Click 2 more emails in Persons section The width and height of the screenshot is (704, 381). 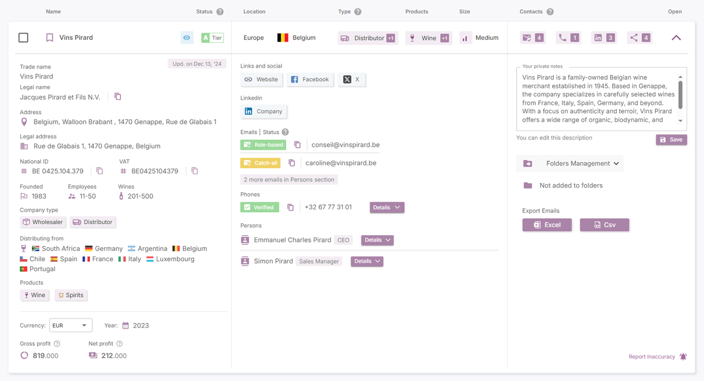tap(289, 180)
